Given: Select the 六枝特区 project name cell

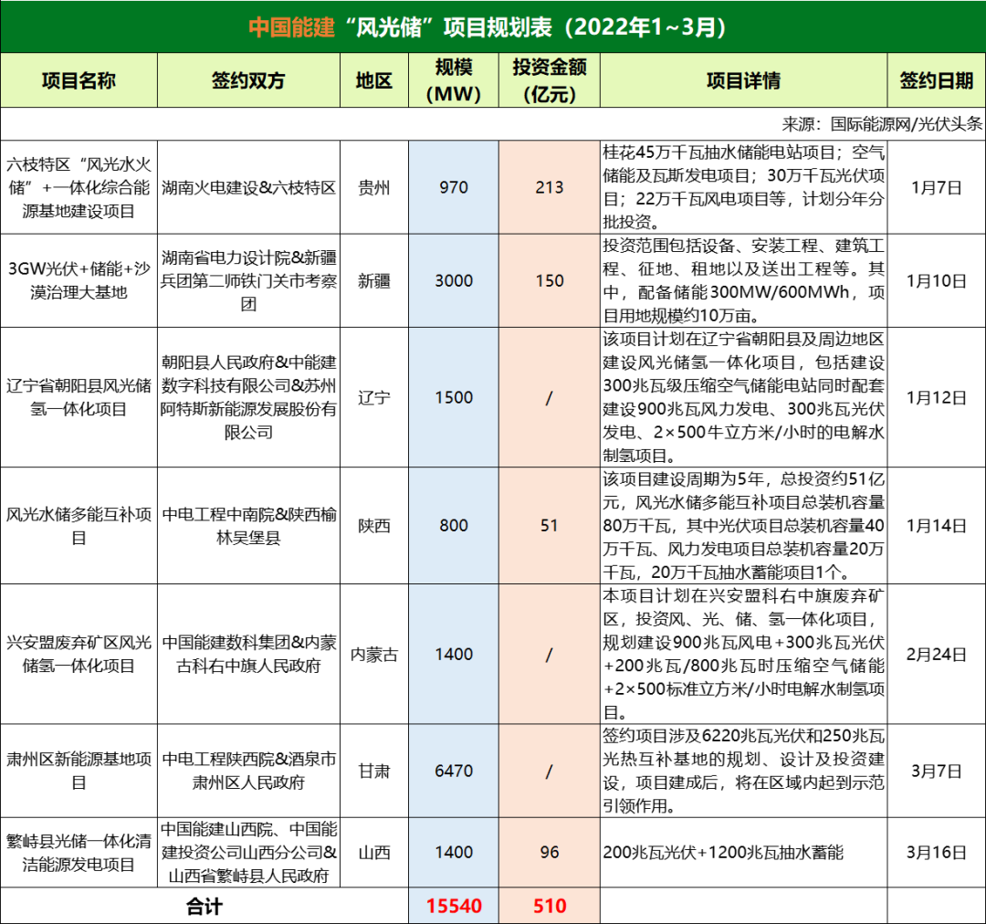Looking at the screenshot, I should [79, 187].
